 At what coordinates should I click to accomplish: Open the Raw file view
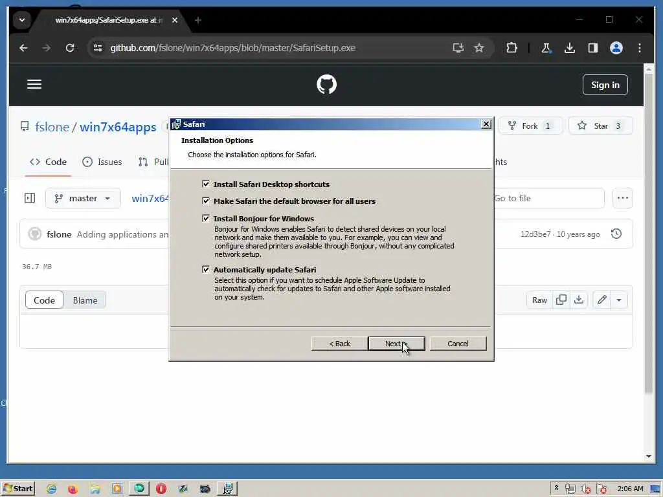coord(539,300)
